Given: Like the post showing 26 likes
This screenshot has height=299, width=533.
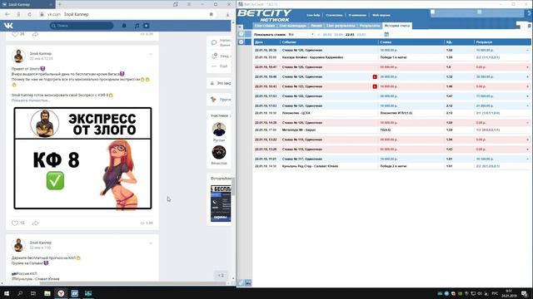Looking at the screenshot, I should [x=15, y=34].
